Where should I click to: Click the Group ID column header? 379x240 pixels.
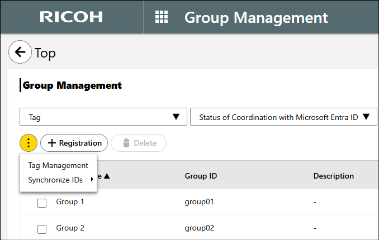[201, 176]
